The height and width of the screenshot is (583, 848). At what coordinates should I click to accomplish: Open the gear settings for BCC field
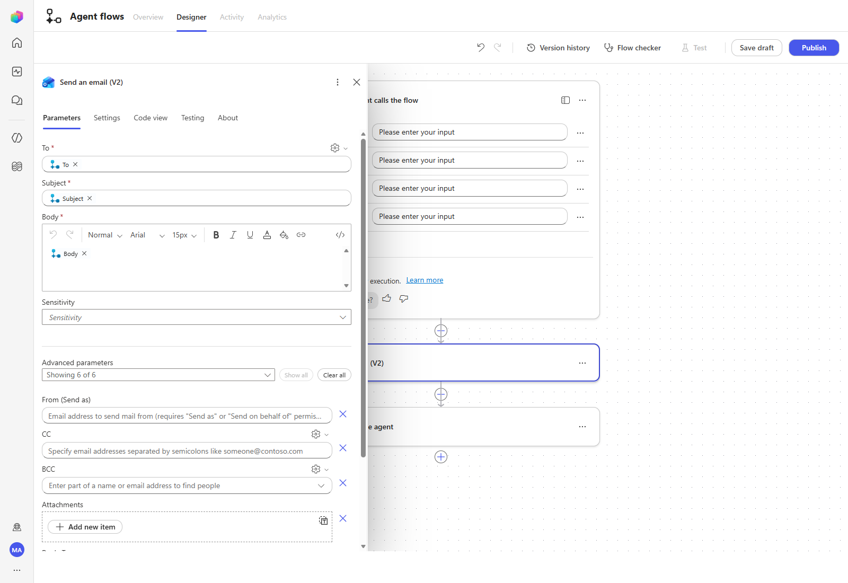[x=316, y=469]
